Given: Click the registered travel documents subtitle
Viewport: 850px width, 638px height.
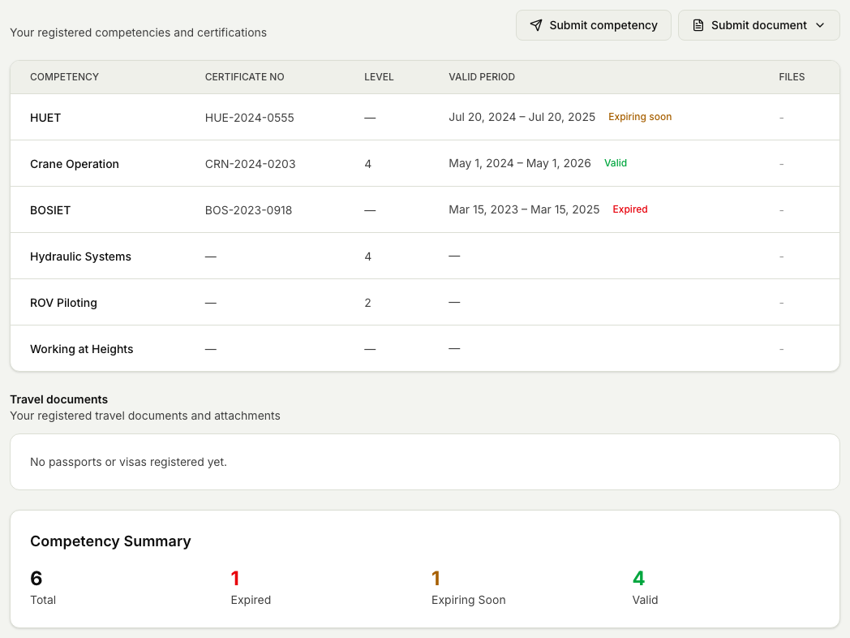Looking at the screenshot, I should click(x=145, y=416).
